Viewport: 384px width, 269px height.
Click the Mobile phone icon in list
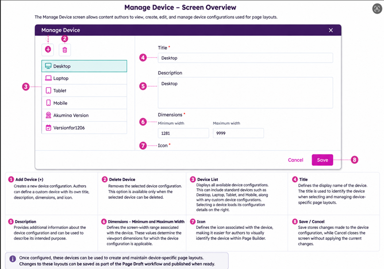point(48,103)
